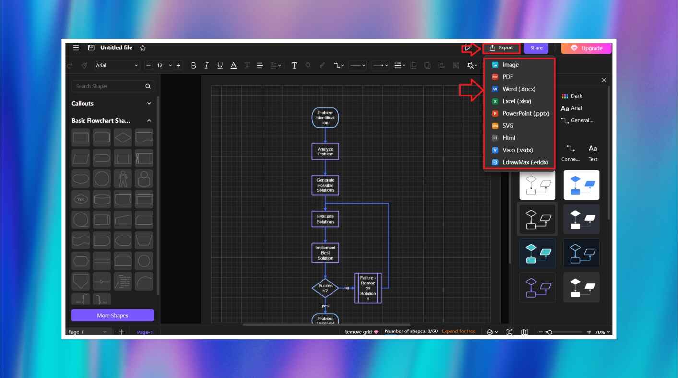
Task: Click the zoom slider handle
Action: click(549, 332)
